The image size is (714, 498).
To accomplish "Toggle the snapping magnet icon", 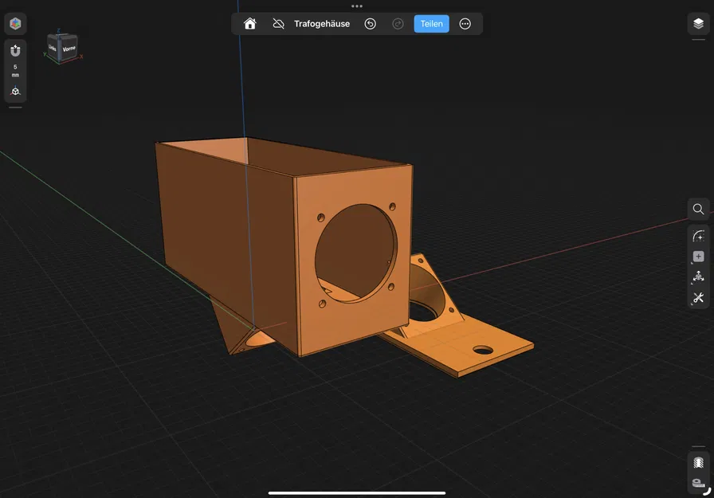I will pos(15,50).
